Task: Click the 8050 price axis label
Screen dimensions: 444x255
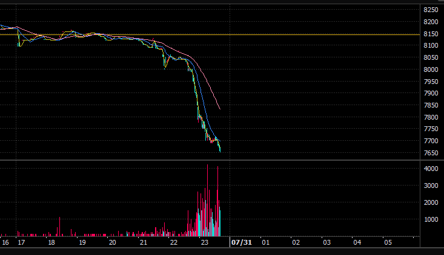Action: 431,57
